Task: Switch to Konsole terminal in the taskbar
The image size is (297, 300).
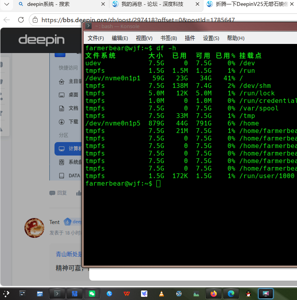Action: click(57, 294)
